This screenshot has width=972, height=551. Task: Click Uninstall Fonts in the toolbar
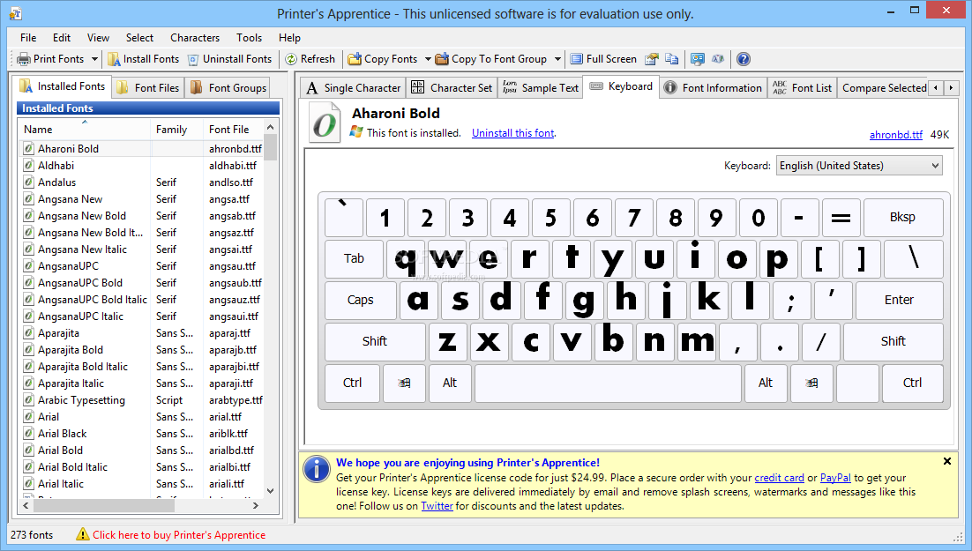pyautogui.click(x=229, y=59)
